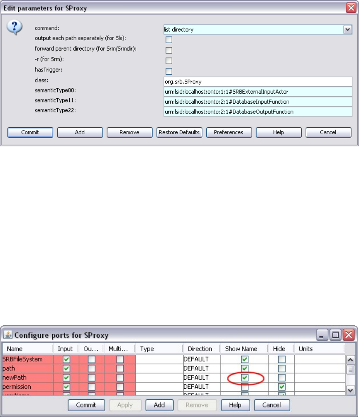Check Output checkbox for path port
This screenshot has height=417, width=359.
point(92,369)
